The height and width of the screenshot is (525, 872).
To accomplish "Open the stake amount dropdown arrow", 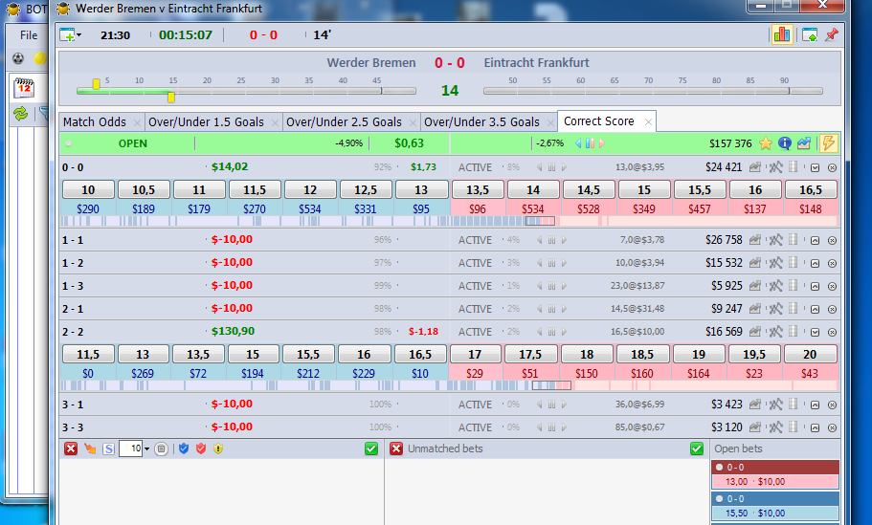I will [x=146, y=448].
